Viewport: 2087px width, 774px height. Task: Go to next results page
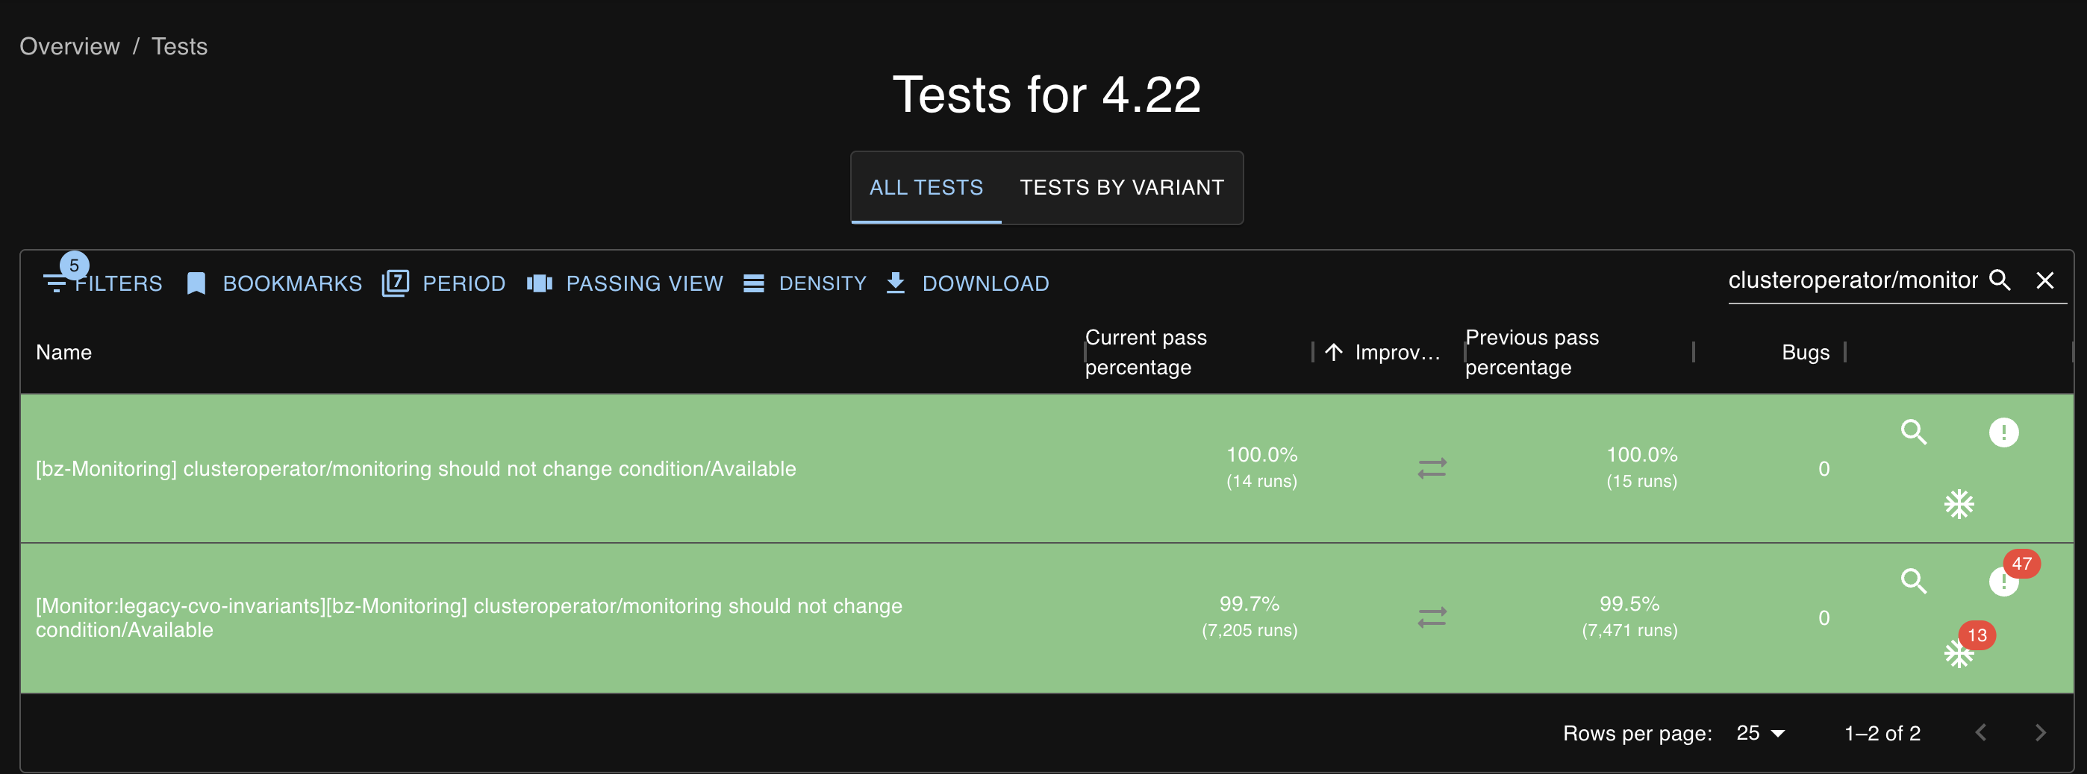pos(2040,733)
